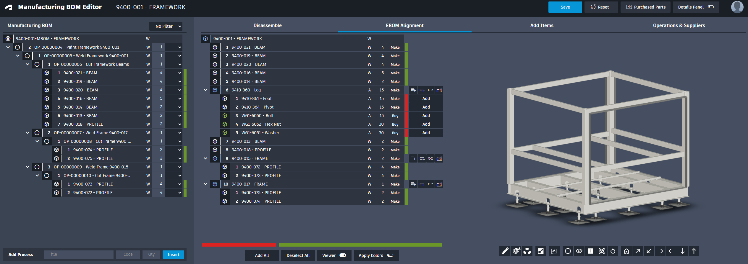Toggle the Details Panel switch
The width and height of the screenshot is (748, 264).
point(711,7)
